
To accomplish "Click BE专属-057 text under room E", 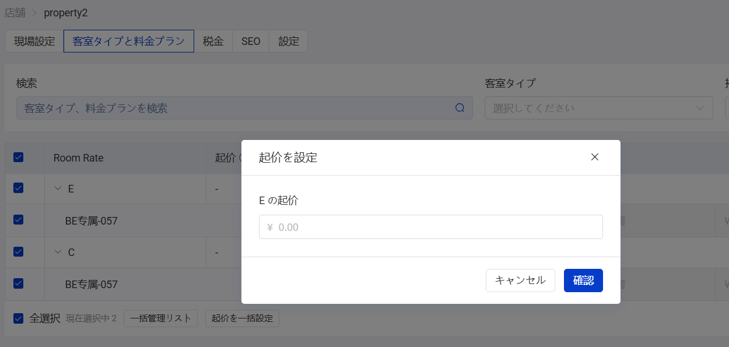I will (92, 221).
